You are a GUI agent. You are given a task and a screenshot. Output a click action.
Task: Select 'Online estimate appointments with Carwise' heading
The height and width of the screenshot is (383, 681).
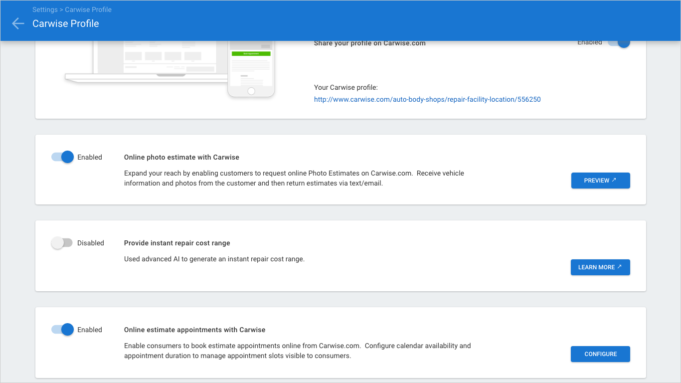pos(194,330)
